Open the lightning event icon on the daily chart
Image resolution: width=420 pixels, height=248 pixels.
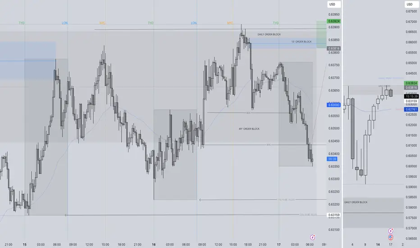pyautogui.click(x=391, y=231)
